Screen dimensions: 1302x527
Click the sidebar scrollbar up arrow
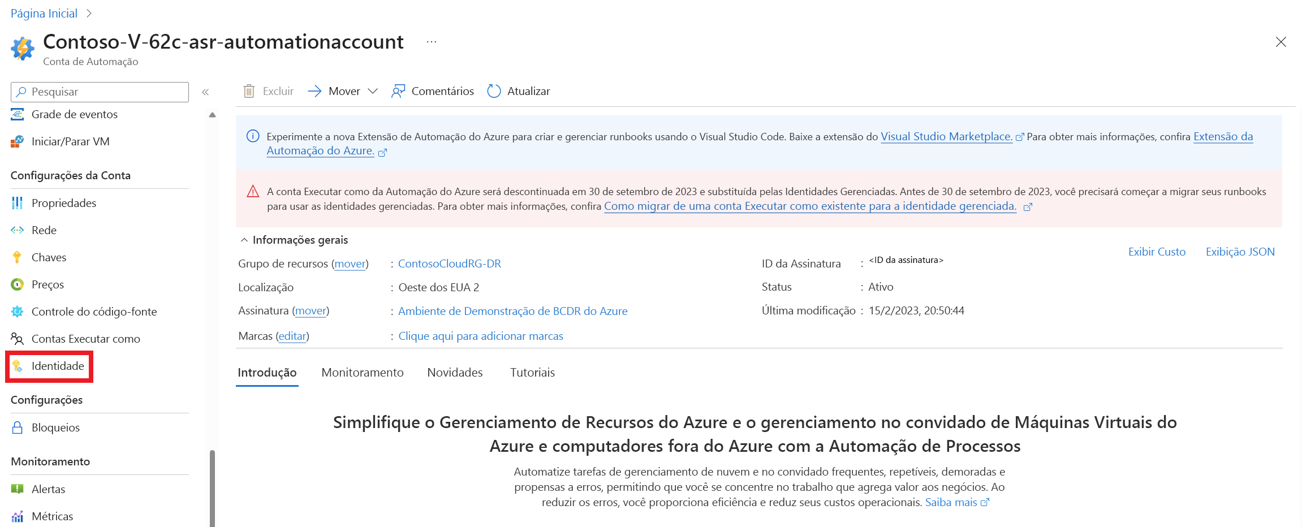(x=213, y=115)
